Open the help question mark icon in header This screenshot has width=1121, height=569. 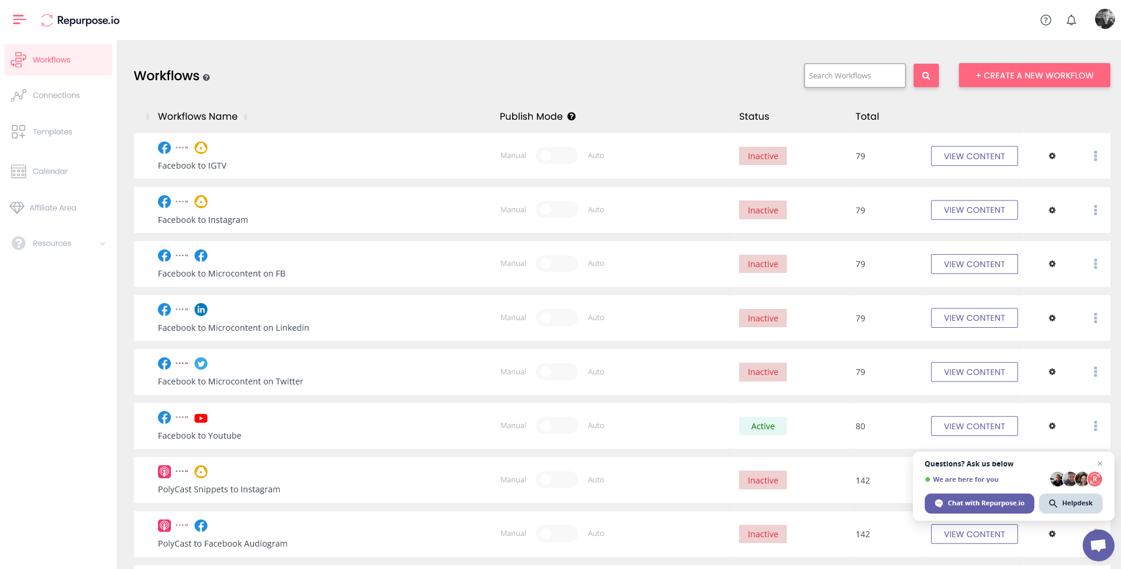[x=1046, y=20]
